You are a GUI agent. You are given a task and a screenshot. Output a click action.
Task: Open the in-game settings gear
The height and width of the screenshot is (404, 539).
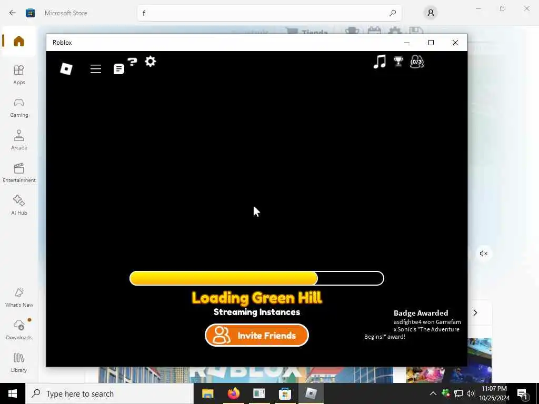[x=150, y=62]
